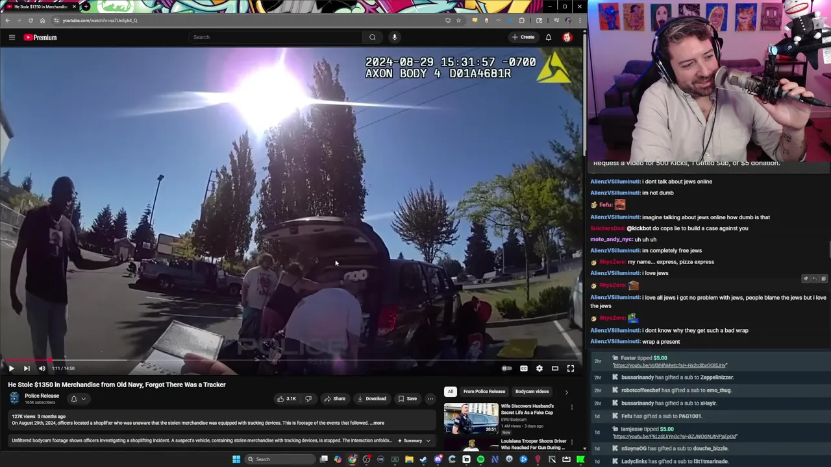Screen dimensions: 831x467
Task: Open the account avatar menu
Action: pos(567,37)
